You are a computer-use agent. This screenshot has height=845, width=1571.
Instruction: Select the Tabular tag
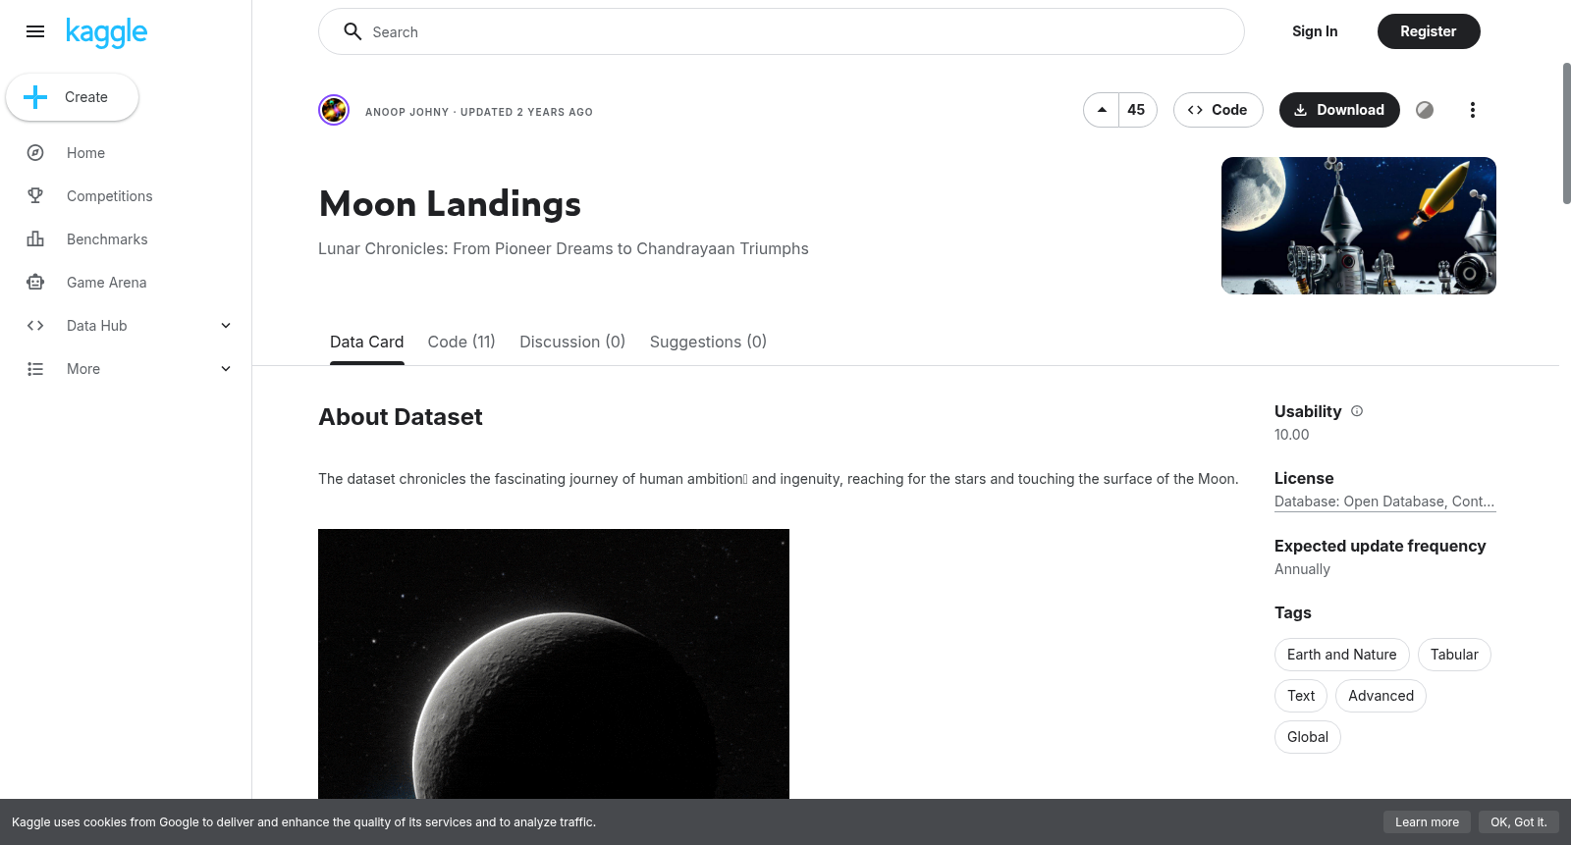tap(1454, 655)
